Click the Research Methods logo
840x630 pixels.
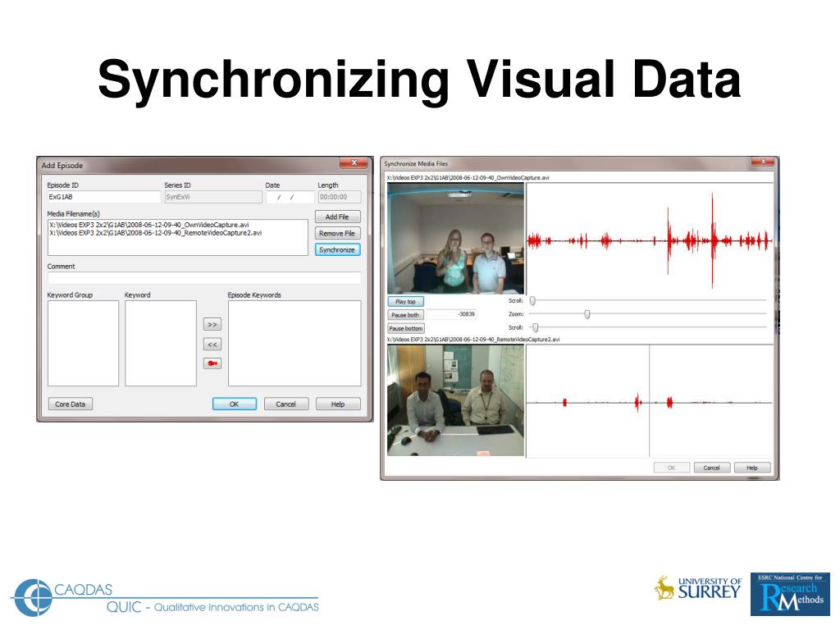[x=790, y=594]
